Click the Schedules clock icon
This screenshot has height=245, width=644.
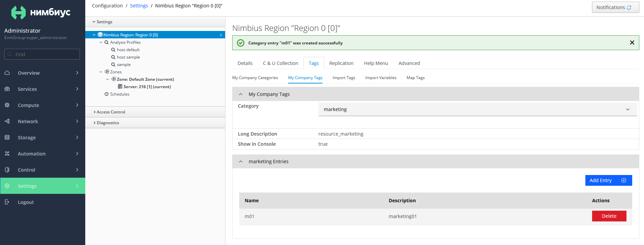click(x=106, y=94)
